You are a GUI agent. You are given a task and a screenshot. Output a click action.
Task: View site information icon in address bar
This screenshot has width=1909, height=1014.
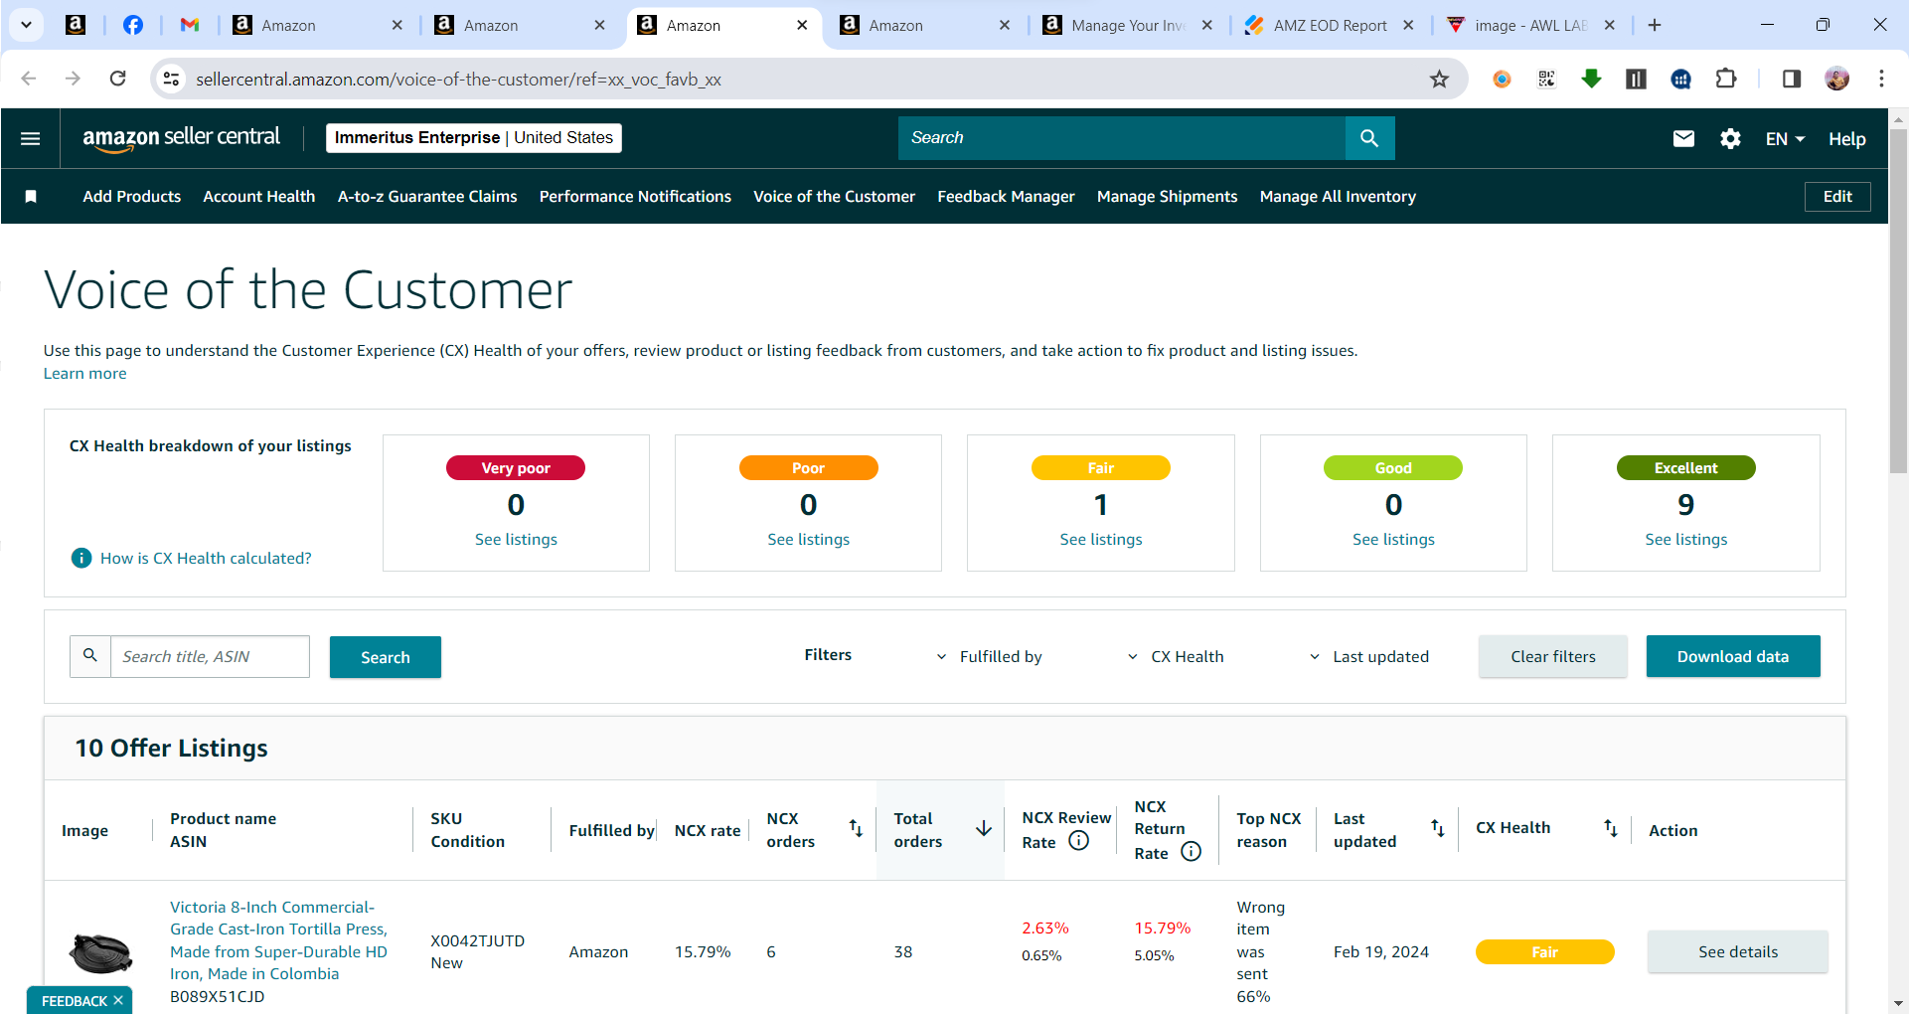pos(171,79)
